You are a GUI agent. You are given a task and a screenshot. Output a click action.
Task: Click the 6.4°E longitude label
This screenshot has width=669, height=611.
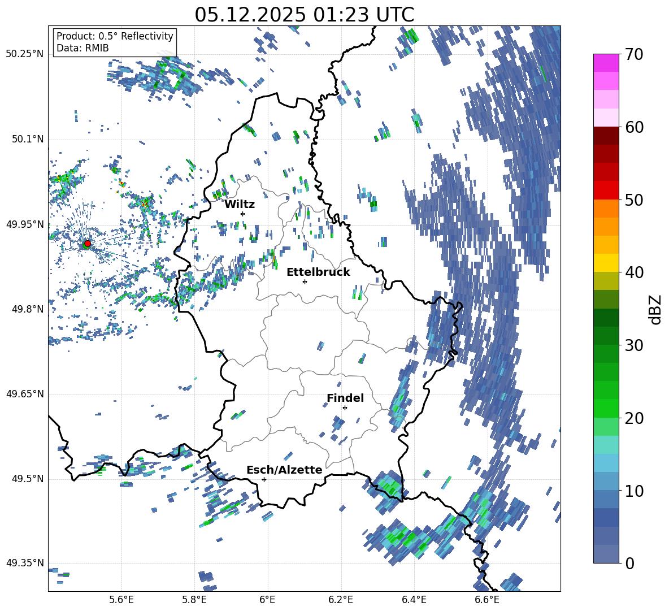(x=414, y=600)
